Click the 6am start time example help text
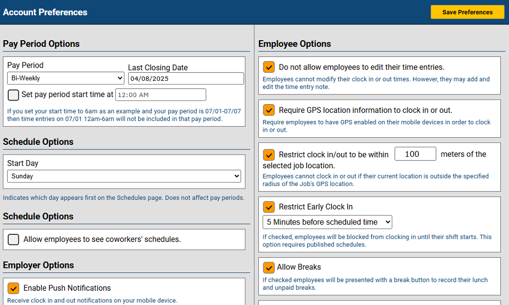Image resolution: width=509 pixels, height=305 pixels. click(x=124, y=115)
